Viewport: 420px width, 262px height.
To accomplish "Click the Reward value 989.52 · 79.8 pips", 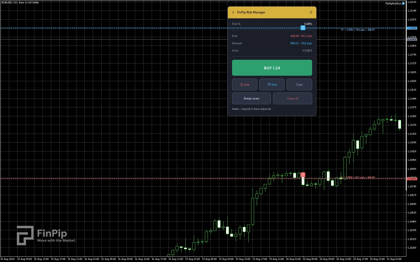I will coord(301,43).
